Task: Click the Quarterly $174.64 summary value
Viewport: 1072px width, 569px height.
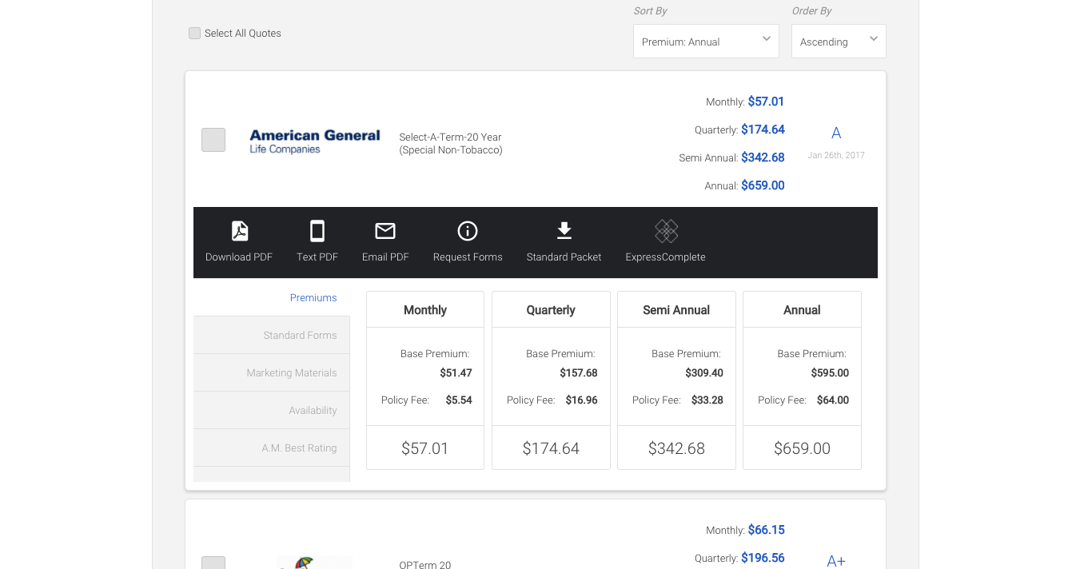Action: pos(763,129)
